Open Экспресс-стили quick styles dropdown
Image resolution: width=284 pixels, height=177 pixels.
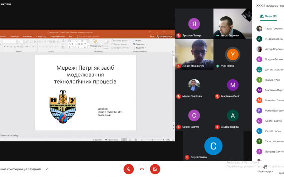[105, 45]
